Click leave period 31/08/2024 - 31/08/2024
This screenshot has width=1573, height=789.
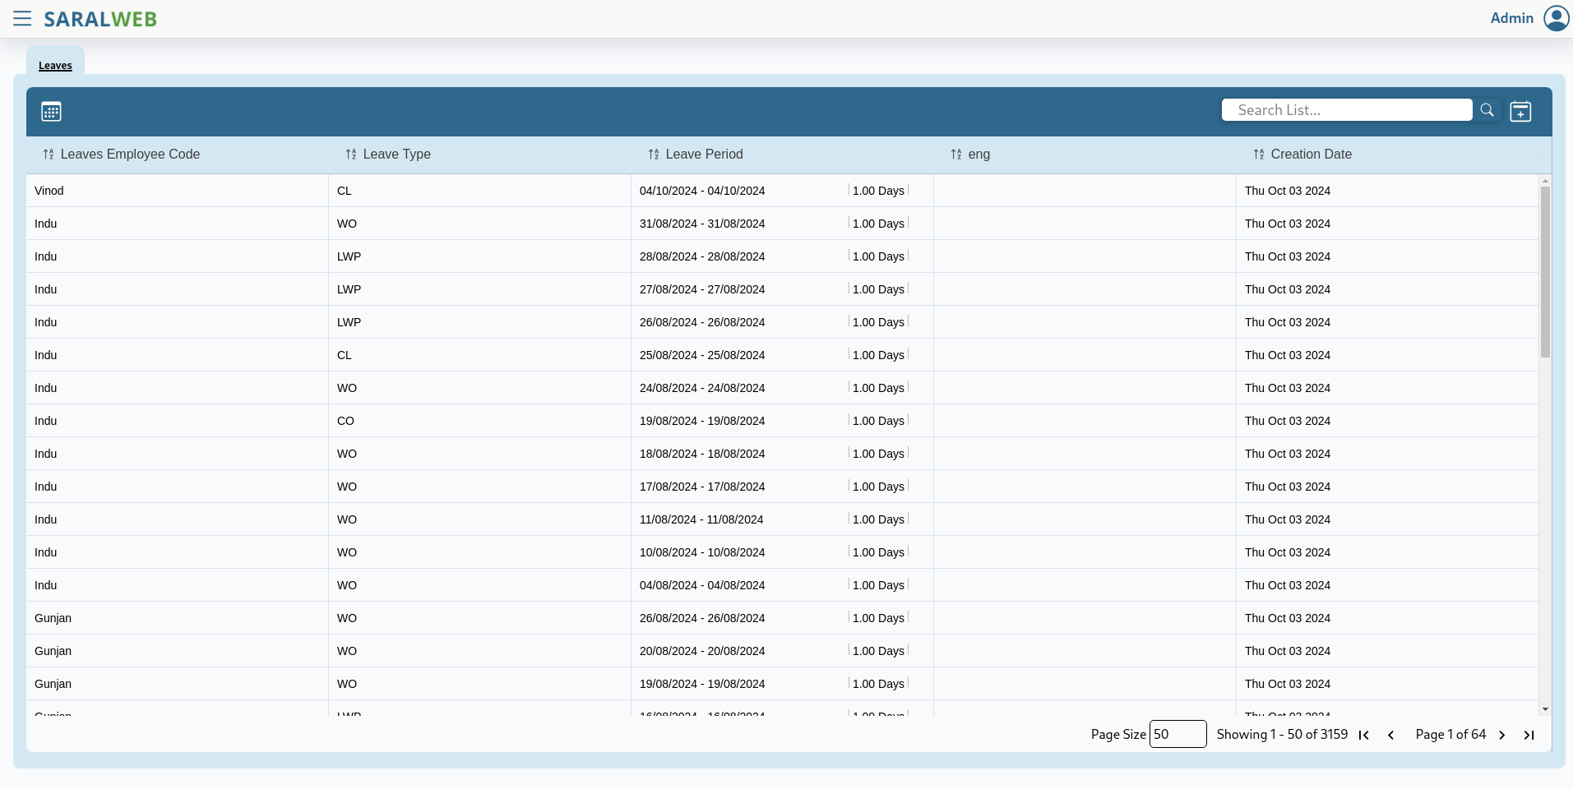pyautogui.click(x=702, y=224)
